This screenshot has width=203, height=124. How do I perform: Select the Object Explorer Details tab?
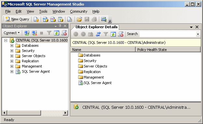click(96, 27)
